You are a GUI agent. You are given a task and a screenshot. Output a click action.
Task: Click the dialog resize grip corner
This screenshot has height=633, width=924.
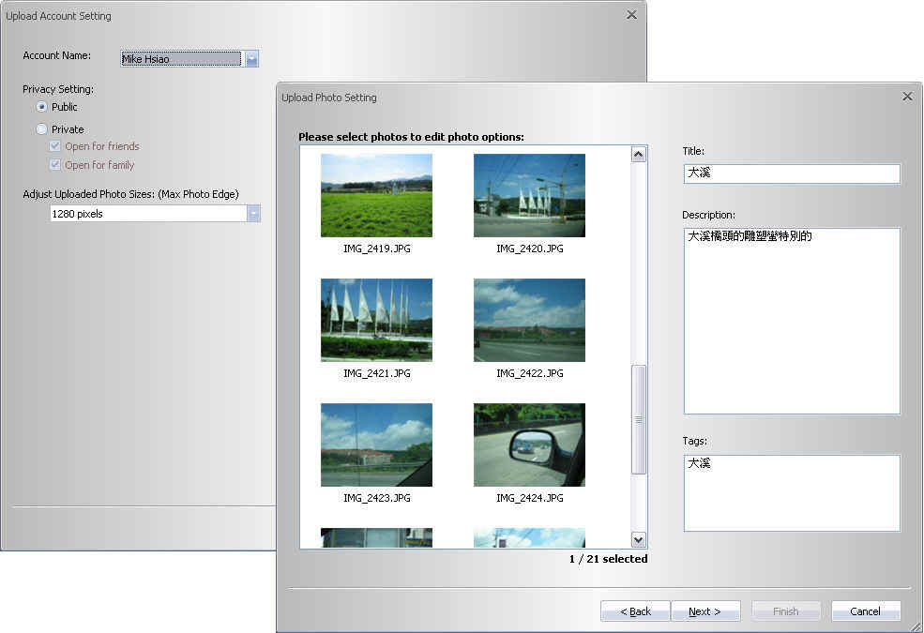coord(916,626)
